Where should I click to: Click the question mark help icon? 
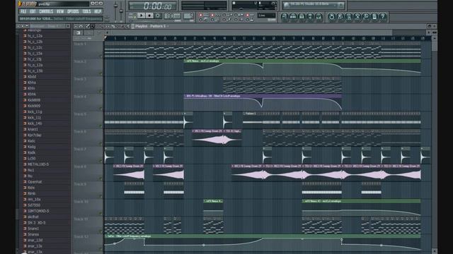coord(383,17)
